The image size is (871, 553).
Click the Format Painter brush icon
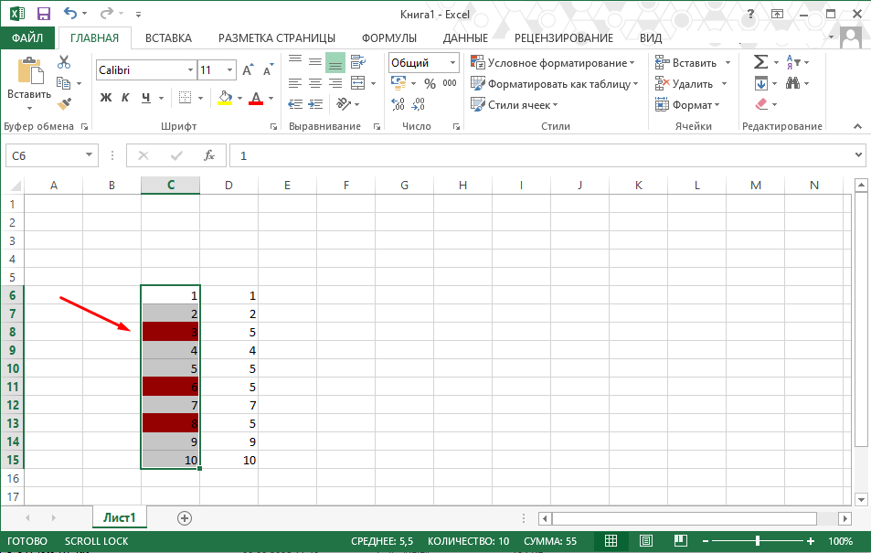65,103
